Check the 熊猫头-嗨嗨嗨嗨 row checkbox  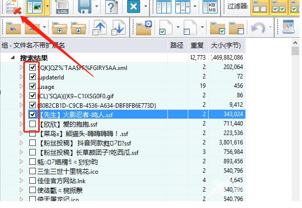[x=32, y=134]
